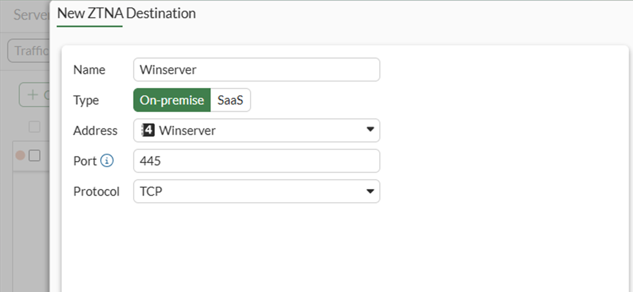Expand the Protocol dropdown arrow
The width and height of the screenshot is (633, 292).
click(x=370, y=192)
